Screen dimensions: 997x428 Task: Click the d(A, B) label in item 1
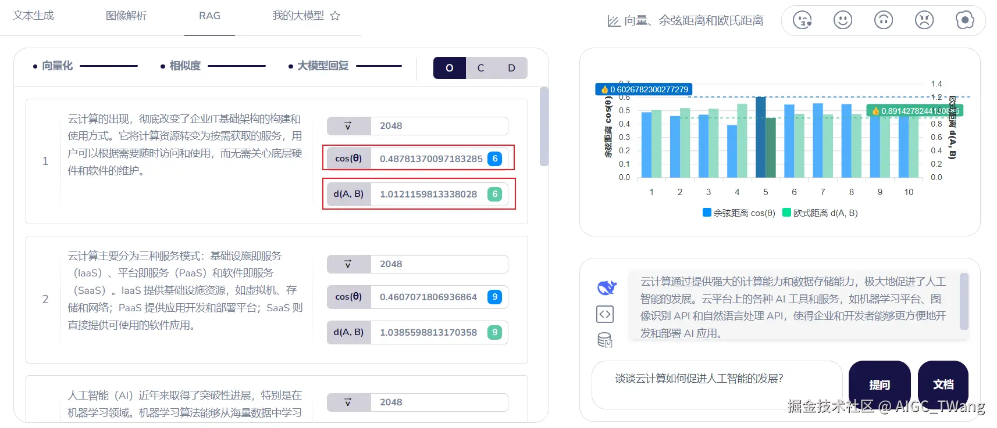pyautogui.click(x=348, y=194)
